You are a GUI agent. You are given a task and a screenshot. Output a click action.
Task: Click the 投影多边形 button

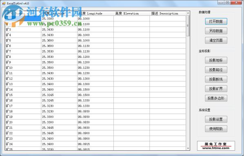click(x=216, y=98)
